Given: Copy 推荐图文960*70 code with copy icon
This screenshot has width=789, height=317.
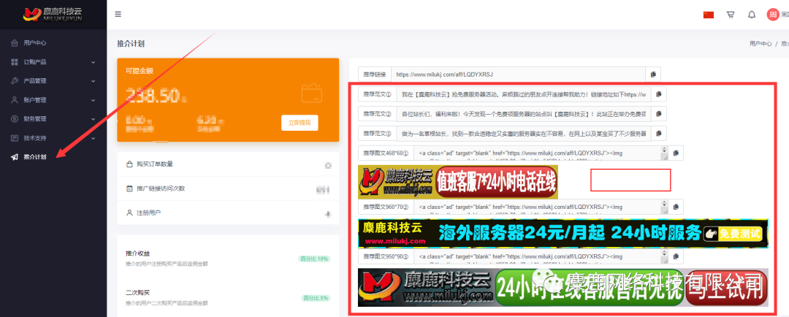Looking at the screenshot, I should pyautogui.click(x=676, y=206).
